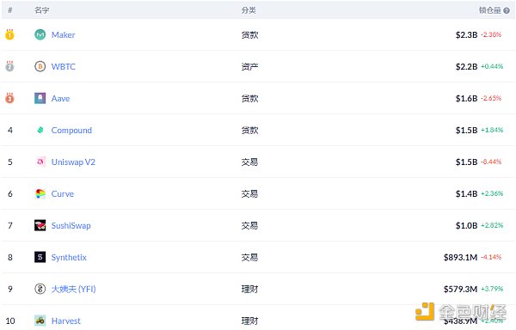Click the YFI circular logo icon
The image size is (516, 330).
(x=40, y=289)
